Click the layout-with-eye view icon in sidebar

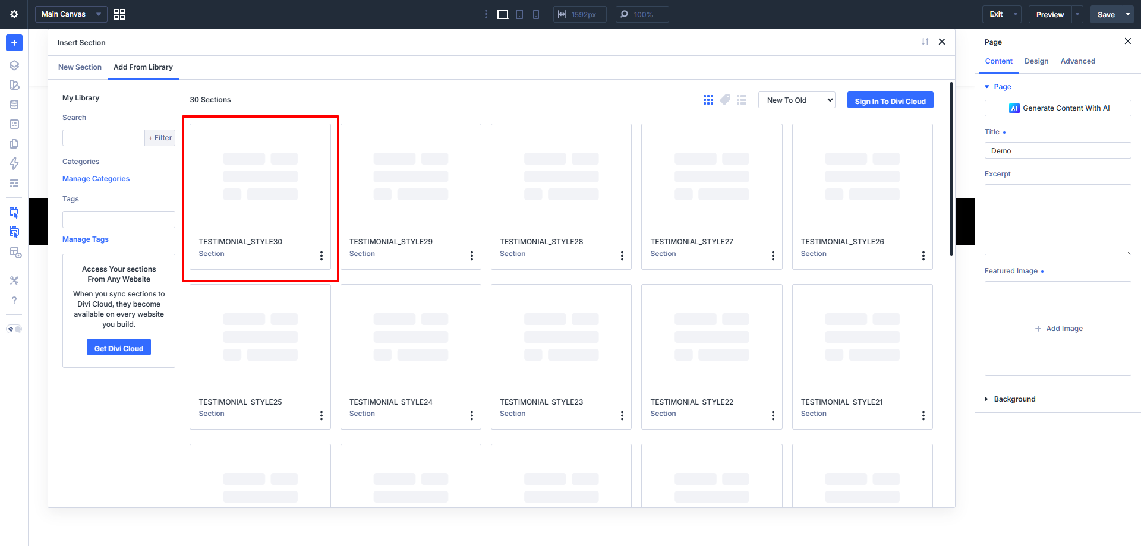[x=15, y=253]
